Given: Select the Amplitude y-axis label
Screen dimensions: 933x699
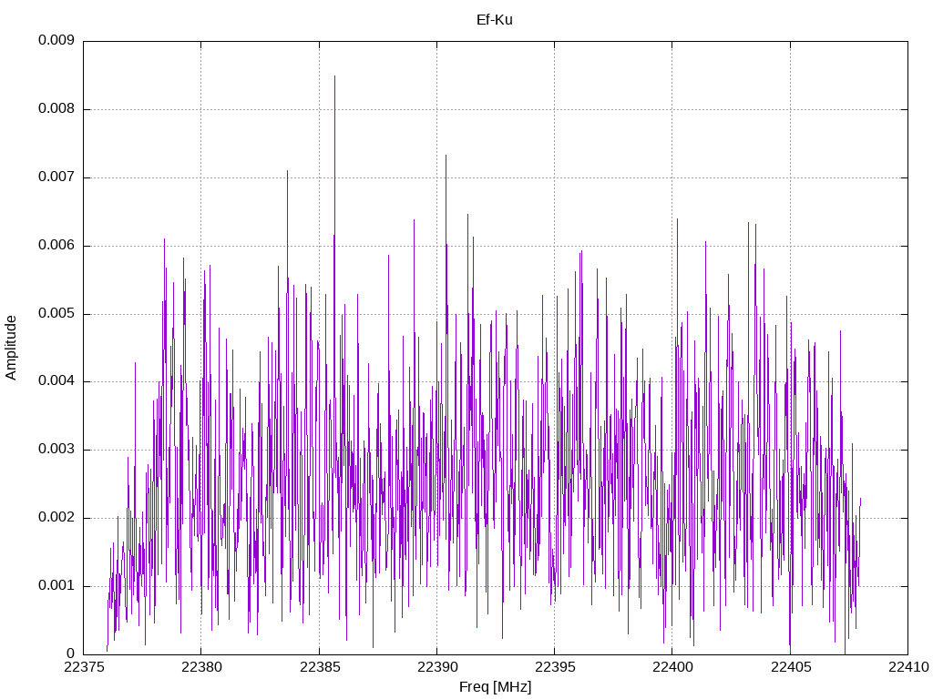Looking at the screenshot, I should point(11,348).
